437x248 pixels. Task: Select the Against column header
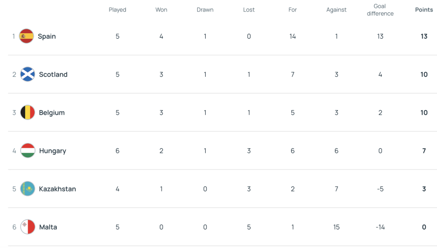pos(336,10)
